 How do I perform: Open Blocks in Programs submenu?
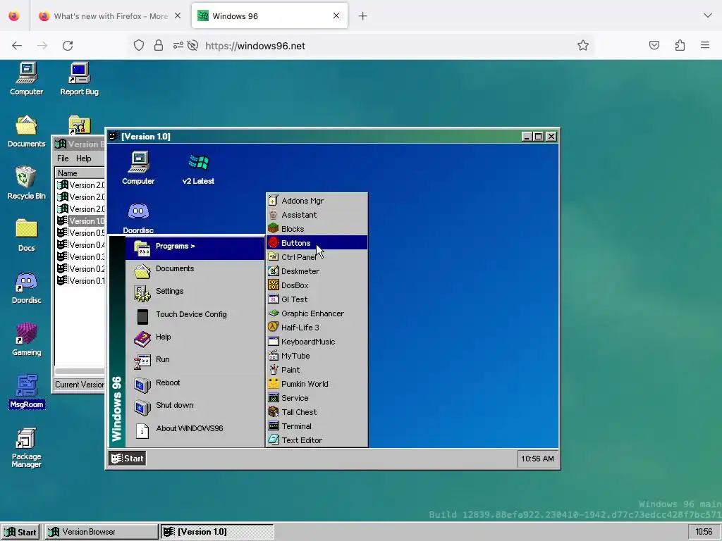(x=317, y=229)
